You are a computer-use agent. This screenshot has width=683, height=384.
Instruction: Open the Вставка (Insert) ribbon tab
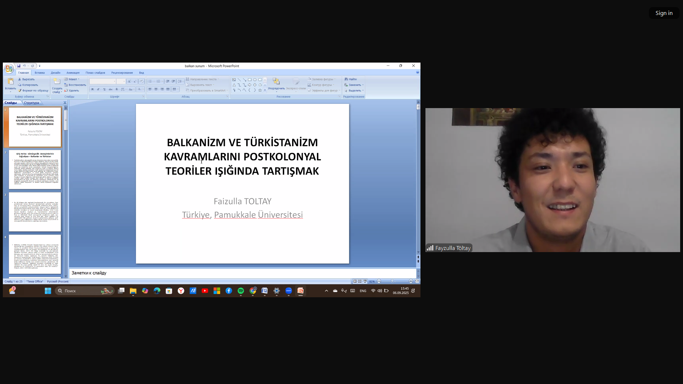[x=39, y=73]
